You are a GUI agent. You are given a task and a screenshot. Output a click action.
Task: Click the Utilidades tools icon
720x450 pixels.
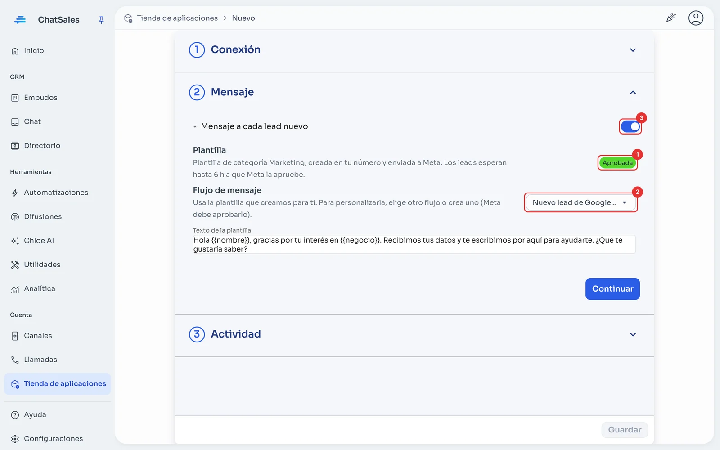pos(15,265)
